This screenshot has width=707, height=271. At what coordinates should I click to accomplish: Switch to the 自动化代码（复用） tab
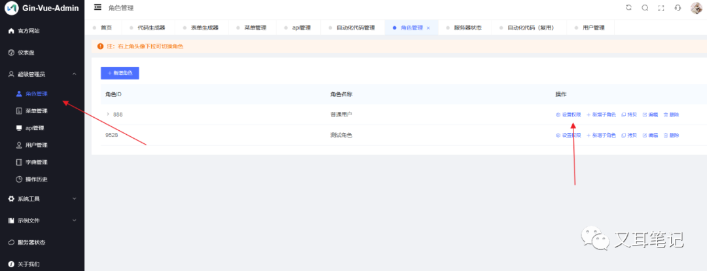click(x=529, y=27)
